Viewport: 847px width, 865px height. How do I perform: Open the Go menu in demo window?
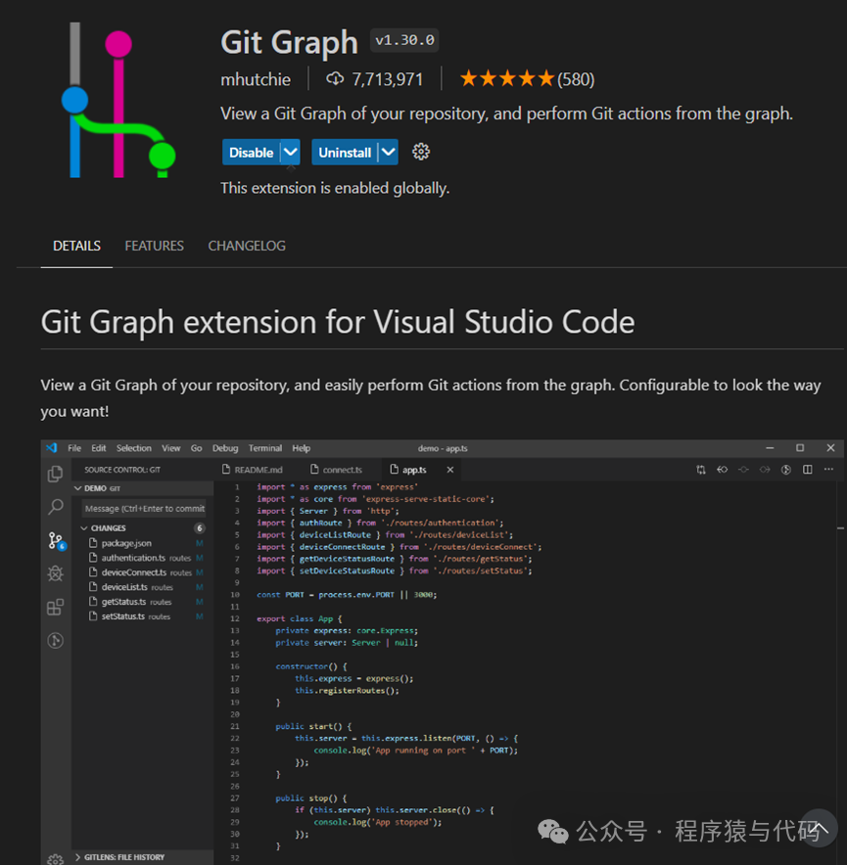pyautogui.click(x=196, y=448)
